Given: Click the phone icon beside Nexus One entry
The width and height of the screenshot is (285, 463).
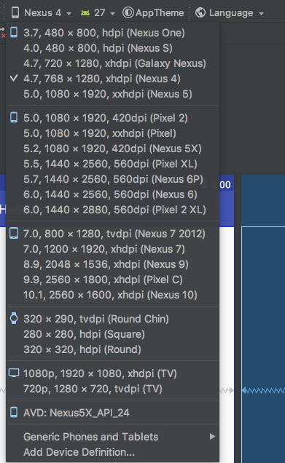Looking at the screenshot, I should 14,32.
